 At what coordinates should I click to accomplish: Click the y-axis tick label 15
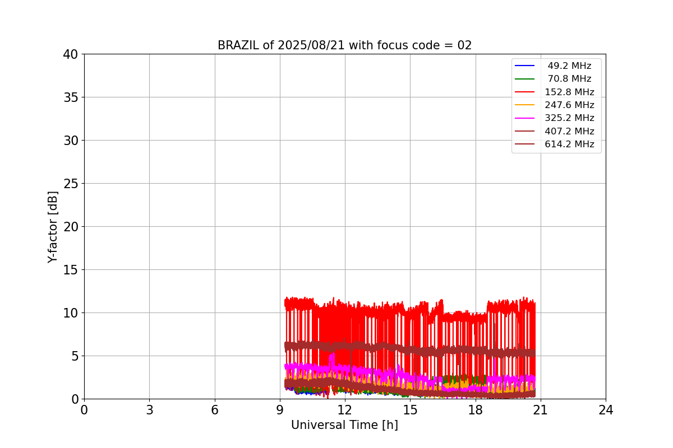click(x=71, y=270)
